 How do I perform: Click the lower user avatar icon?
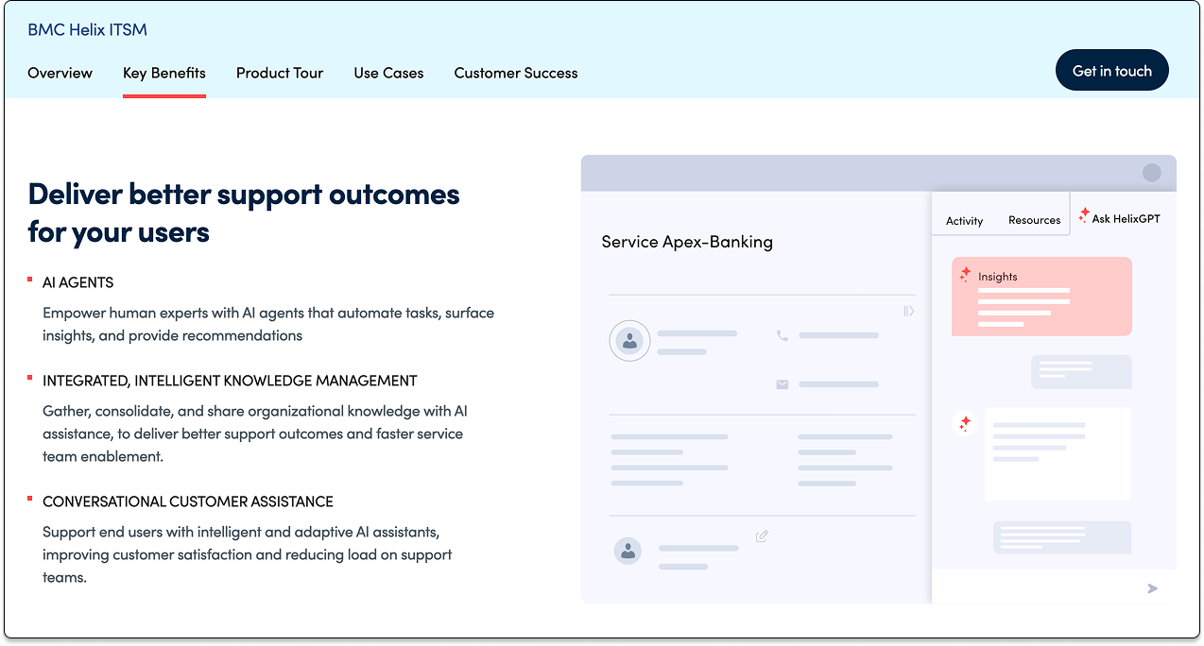(x=628, y=551)
